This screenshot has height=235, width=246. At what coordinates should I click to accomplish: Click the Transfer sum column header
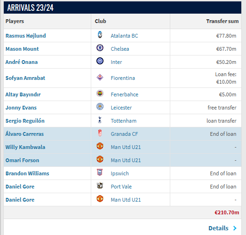tap(222, 21)
